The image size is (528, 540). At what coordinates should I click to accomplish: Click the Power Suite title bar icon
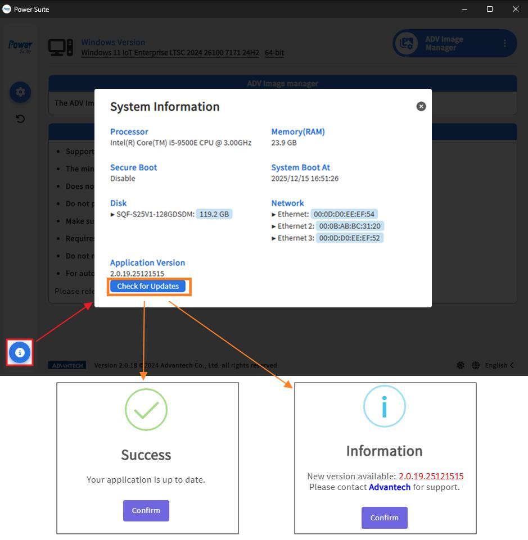7,9
